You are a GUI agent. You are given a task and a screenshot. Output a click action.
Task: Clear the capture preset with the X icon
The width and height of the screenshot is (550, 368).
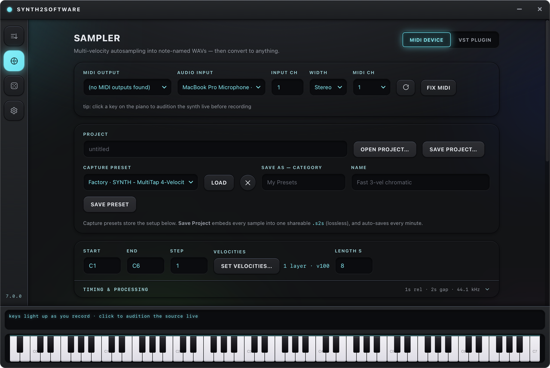pos(247,183)
